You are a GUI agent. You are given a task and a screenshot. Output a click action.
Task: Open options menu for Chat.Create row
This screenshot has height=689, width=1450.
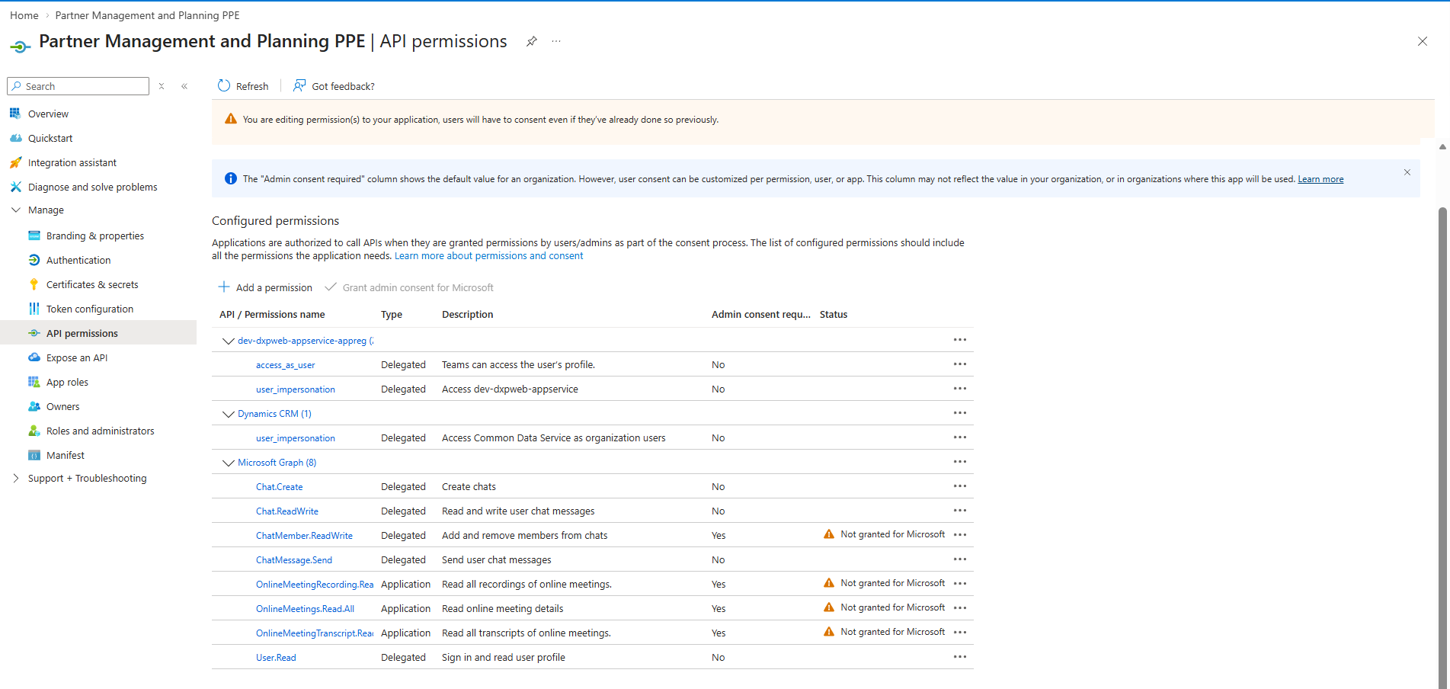point(960,486)
